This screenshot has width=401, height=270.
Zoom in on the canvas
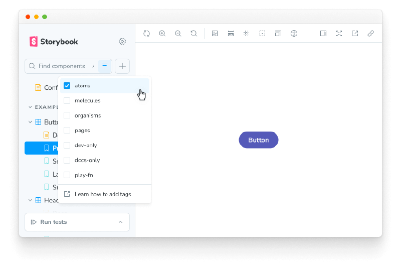click(162, 34)
